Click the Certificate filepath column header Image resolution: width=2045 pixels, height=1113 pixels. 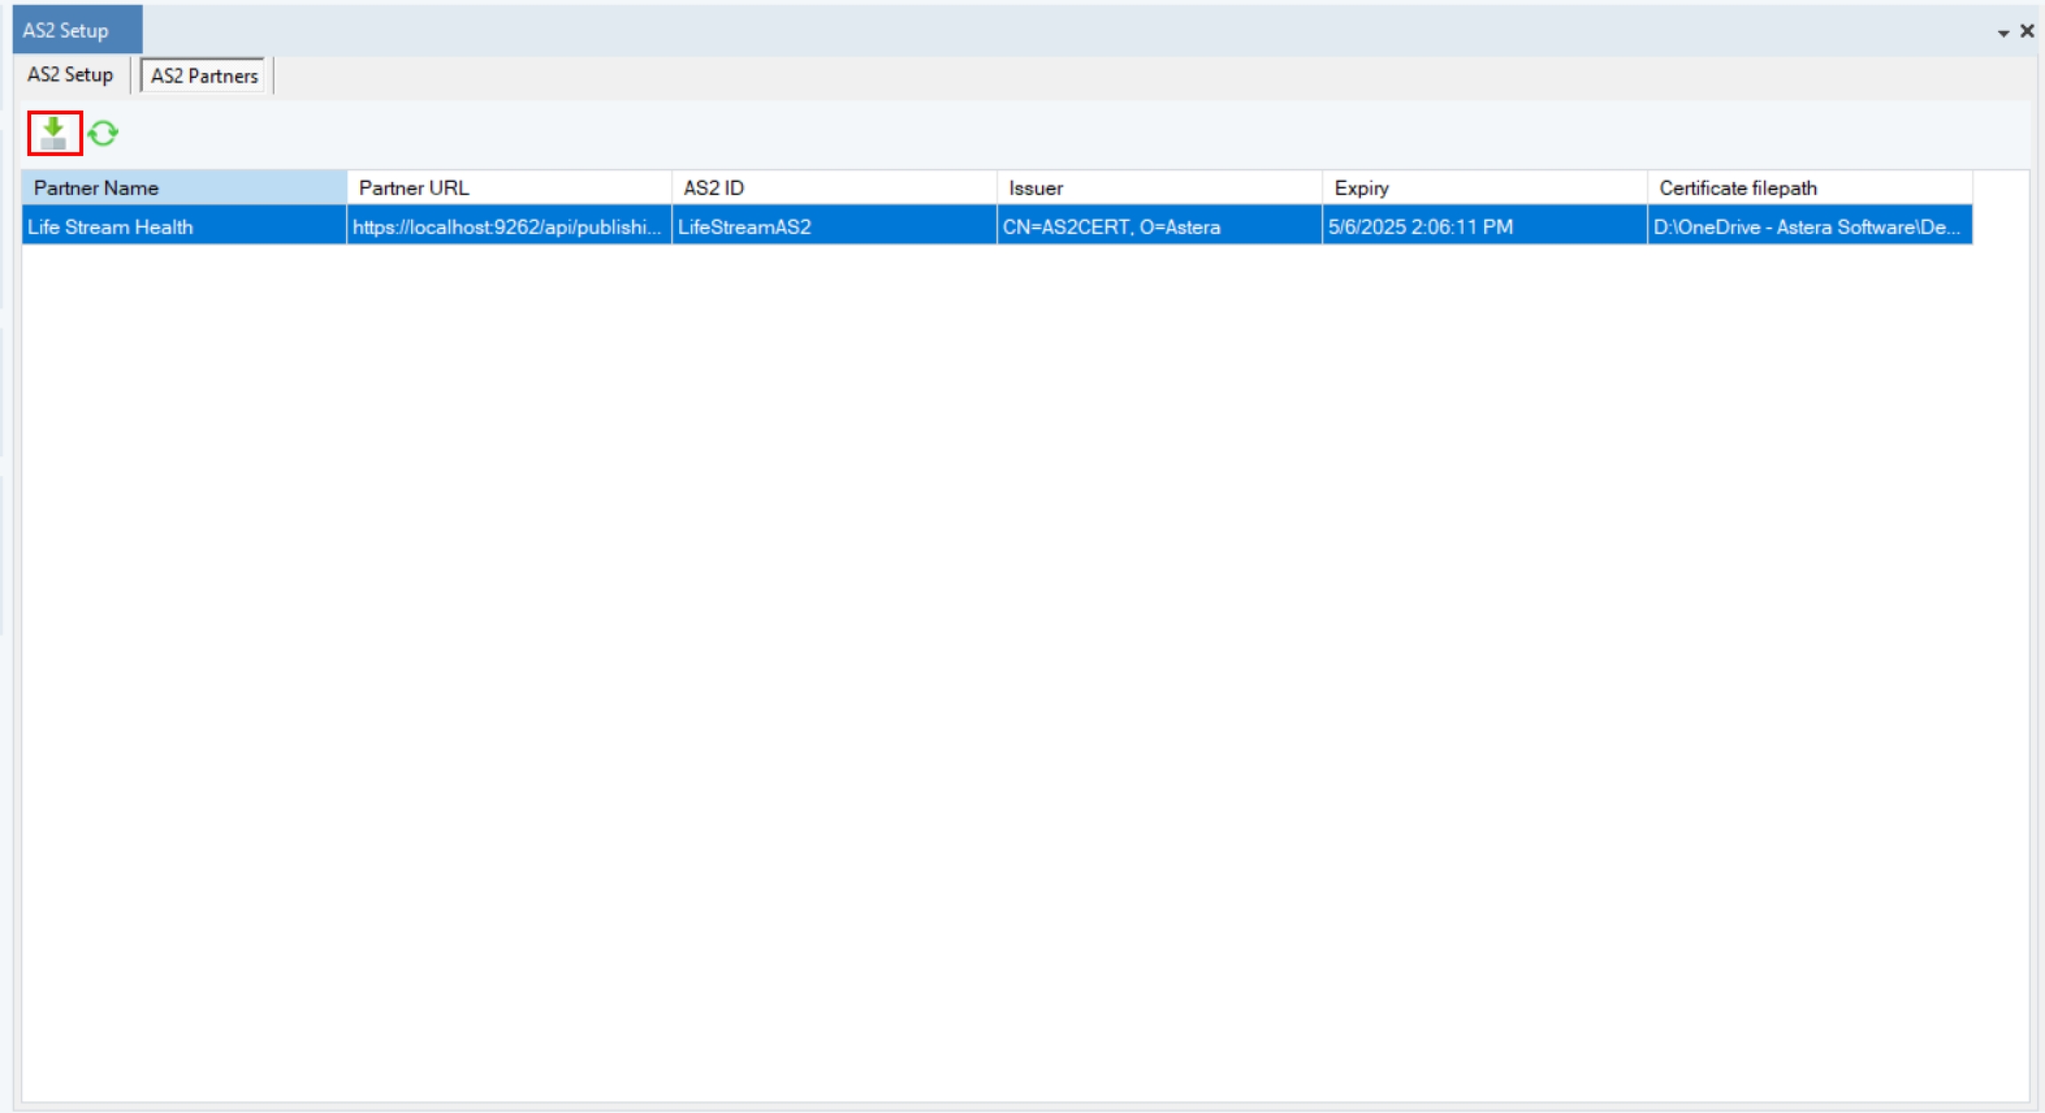click(1808, 188)
